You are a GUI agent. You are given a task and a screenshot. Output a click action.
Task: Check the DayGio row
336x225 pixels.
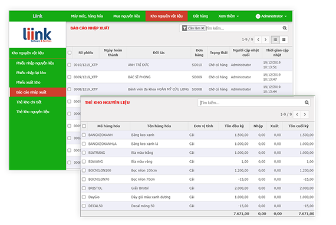tap(84, 197)
